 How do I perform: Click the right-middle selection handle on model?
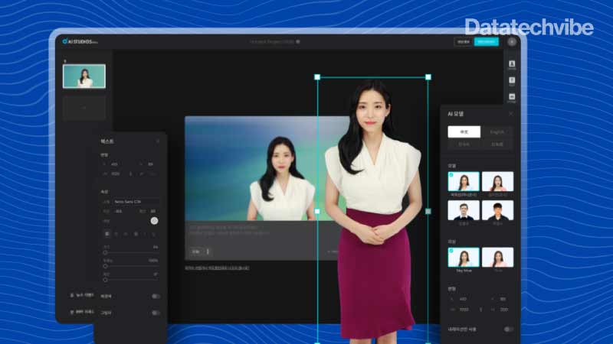(x=428, y=211)
